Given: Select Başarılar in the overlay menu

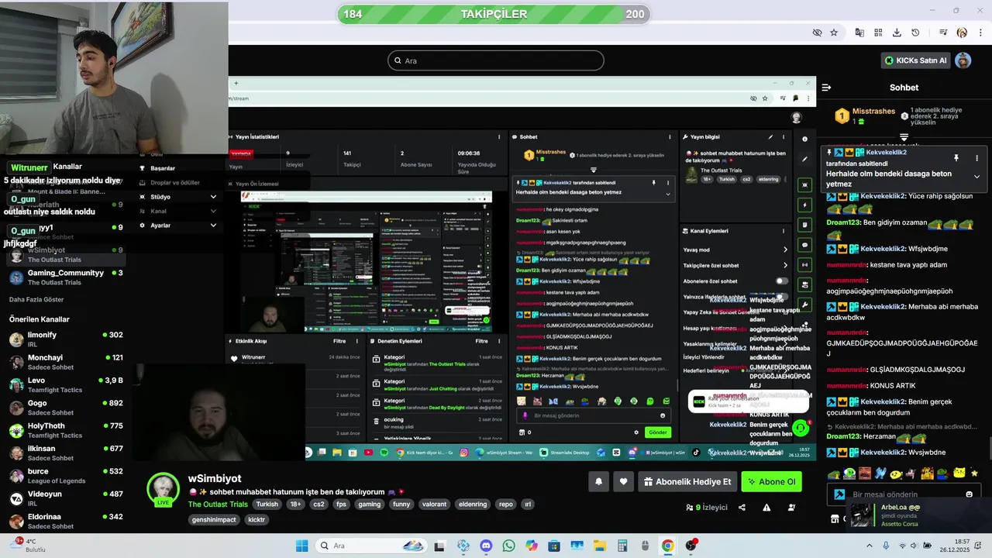Looking at the screenshot, I should pos(163,168).
